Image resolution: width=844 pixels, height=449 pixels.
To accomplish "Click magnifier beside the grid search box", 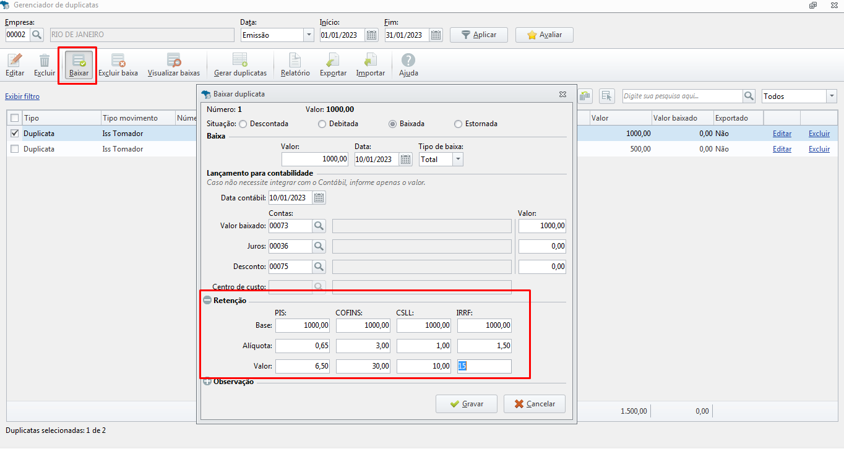I will tap(749, 96).
